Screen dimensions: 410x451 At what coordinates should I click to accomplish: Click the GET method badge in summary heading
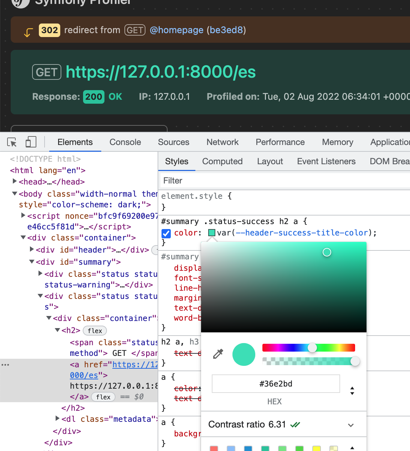coord(47,72)
